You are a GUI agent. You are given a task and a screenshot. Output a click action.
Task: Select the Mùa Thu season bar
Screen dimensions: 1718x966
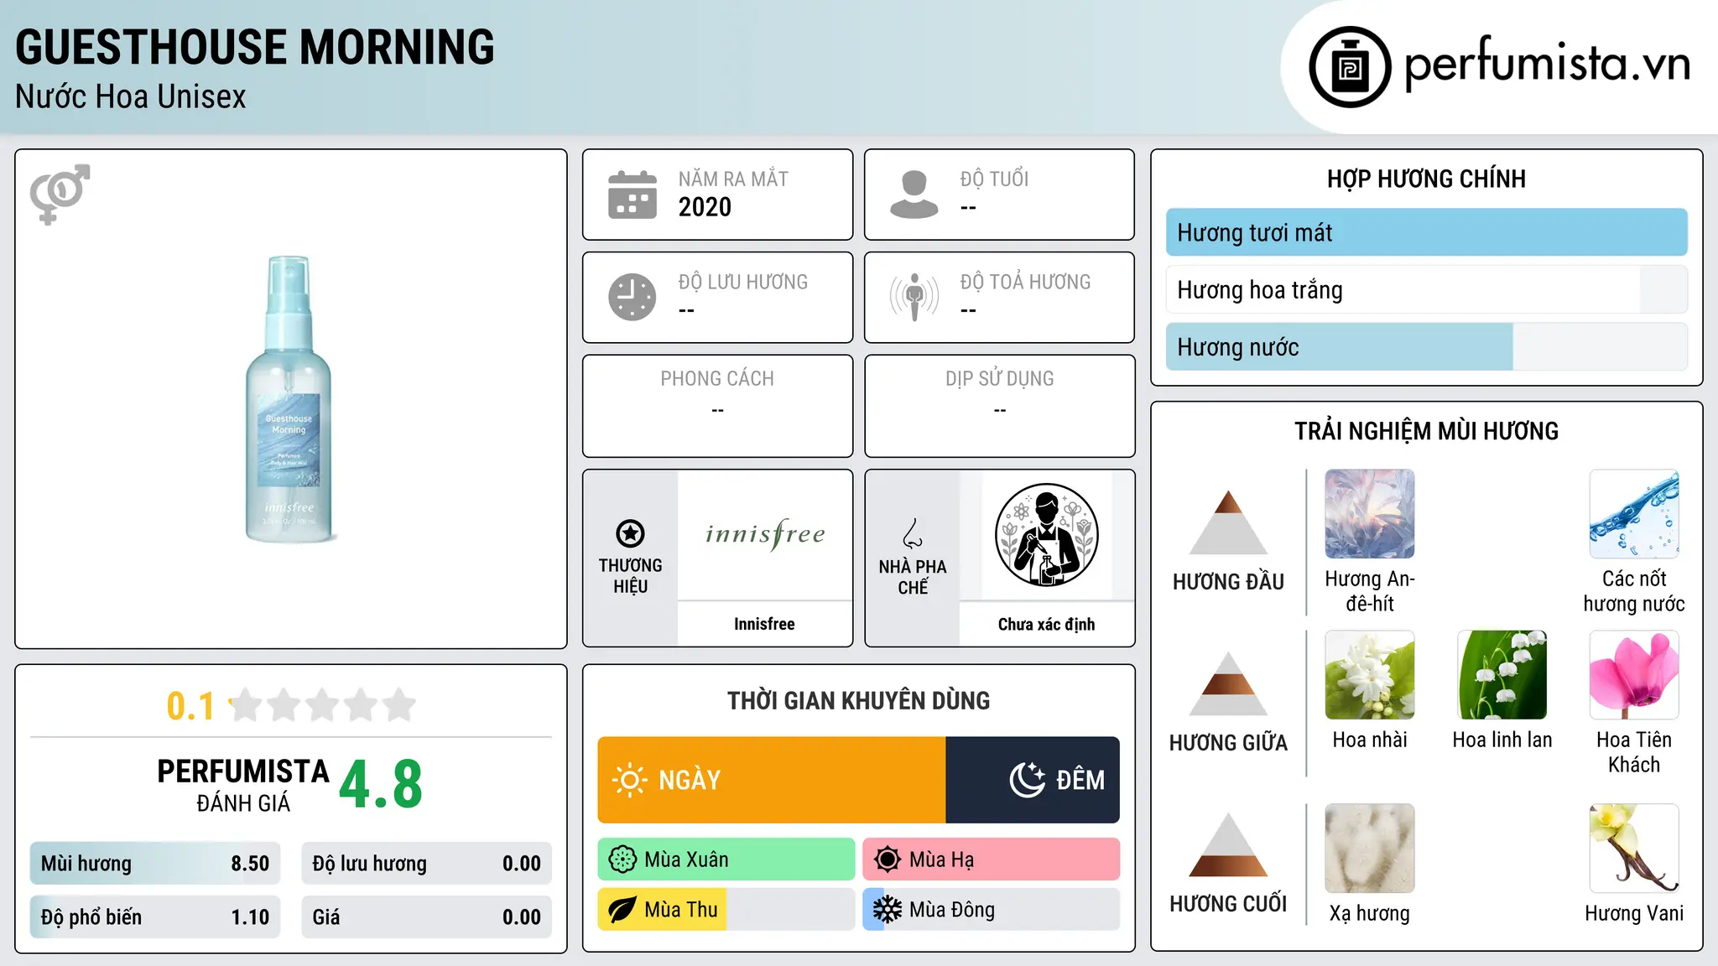(726, 910)
